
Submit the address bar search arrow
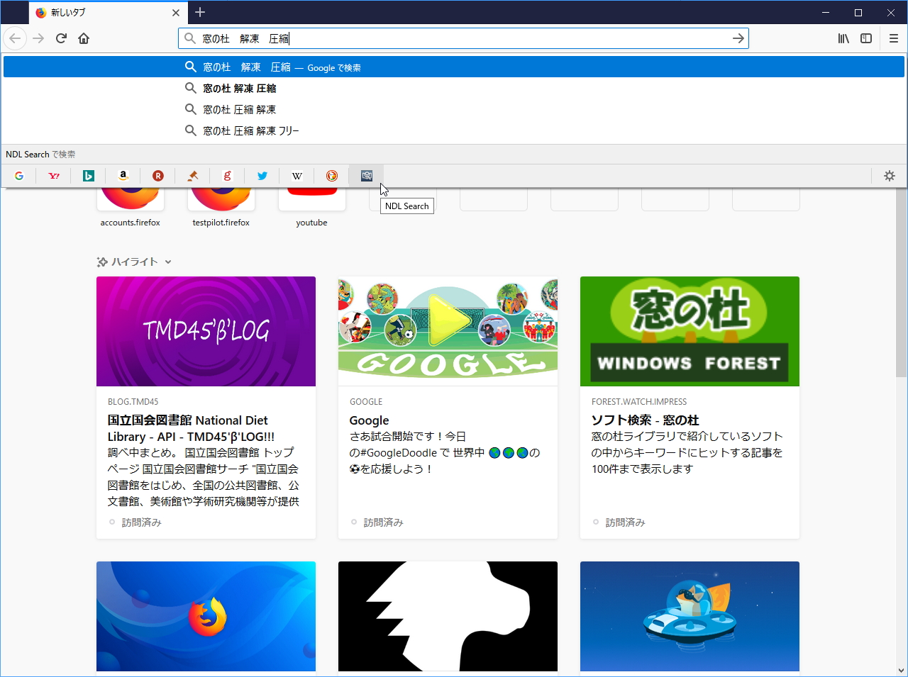pyautogui.click(x=738, y=38)
